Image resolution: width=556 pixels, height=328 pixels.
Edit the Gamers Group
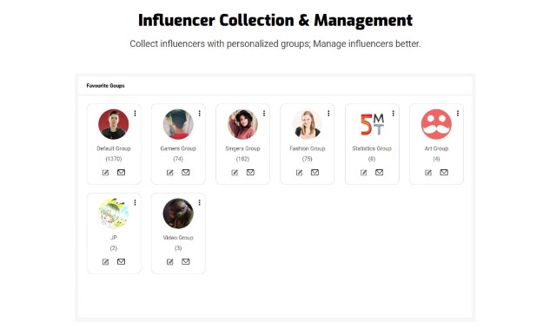tap(170, 173)
